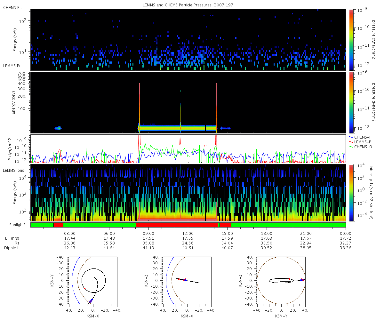This screenshot has width=384, height=320.
Task: Select the CHEMS-O legend entry
Action: tap(361, 147)
